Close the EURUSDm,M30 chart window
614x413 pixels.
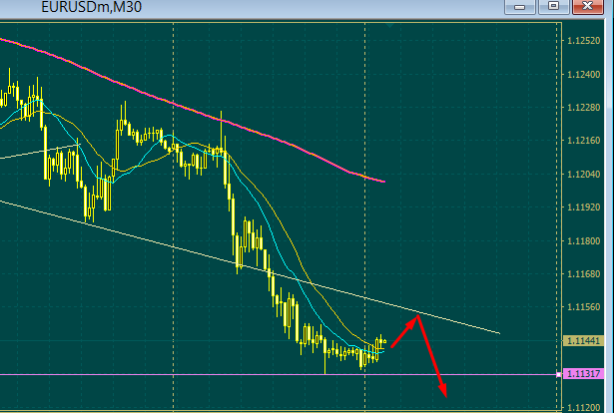pyautogui.click(x=587, y=7)
